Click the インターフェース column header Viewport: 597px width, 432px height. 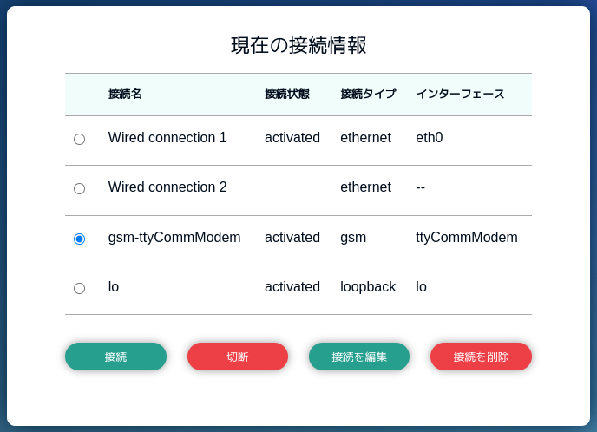tap(460, 95)
